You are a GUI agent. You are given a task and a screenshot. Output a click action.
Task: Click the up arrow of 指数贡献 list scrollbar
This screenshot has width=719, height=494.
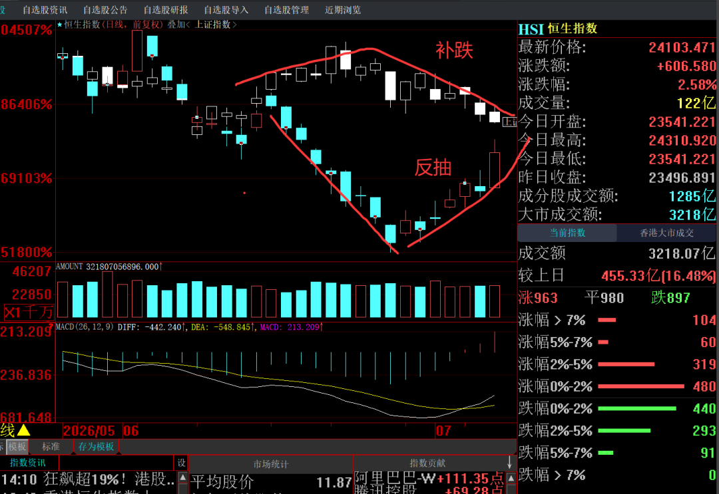[x=511, y=479]
